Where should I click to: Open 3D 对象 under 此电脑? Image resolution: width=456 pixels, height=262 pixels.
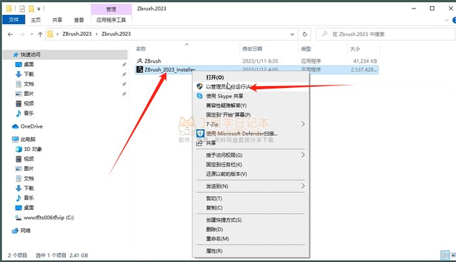click(x=33, y=149)
